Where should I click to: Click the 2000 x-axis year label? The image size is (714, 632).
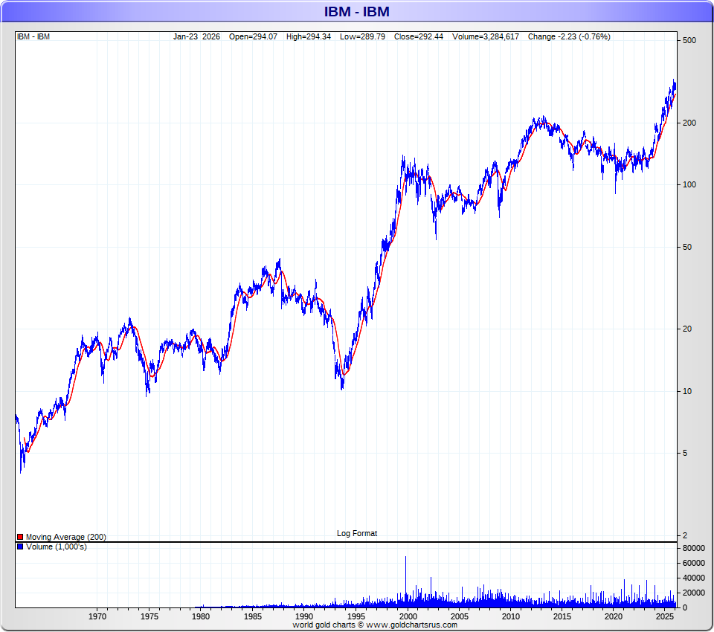click(x=408, y=616)
